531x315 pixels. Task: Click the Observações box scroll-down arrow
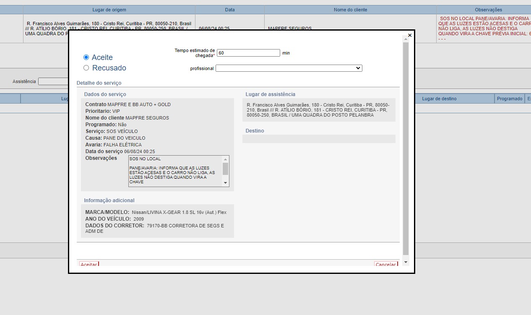[x=226, y=183]
